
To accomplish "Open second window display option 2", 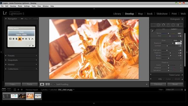I will [9, 90].
